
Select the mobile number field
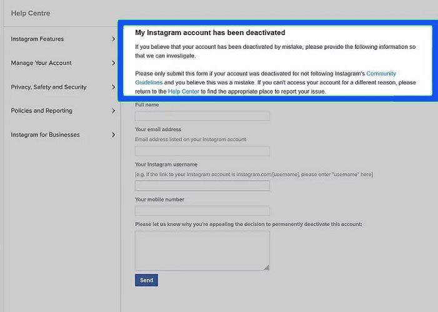(202, 211)
